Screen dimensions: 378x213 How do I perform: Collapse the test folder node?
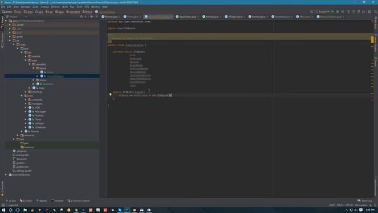(x=14, y=139)
